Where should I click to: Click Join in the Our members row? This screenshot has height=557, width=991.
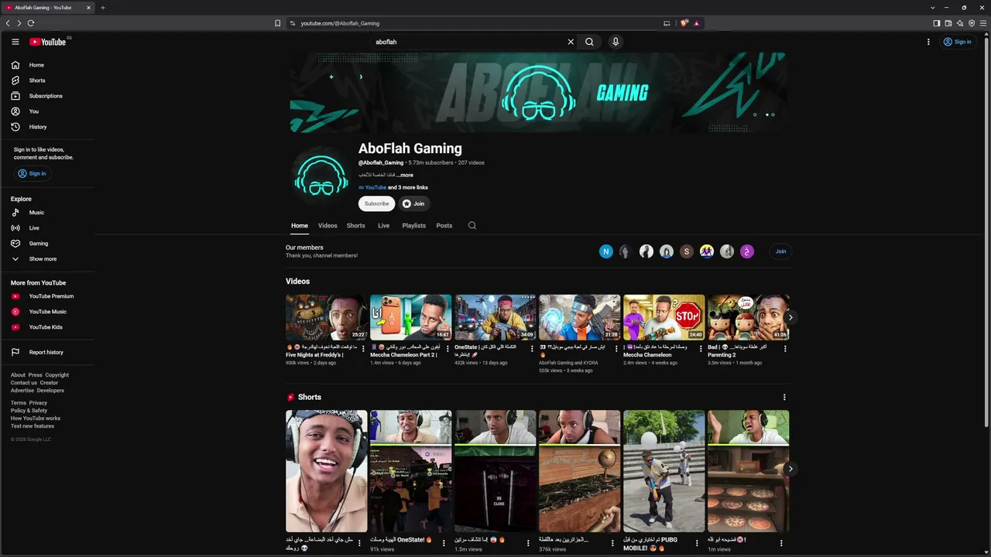(x=780, y=251)
